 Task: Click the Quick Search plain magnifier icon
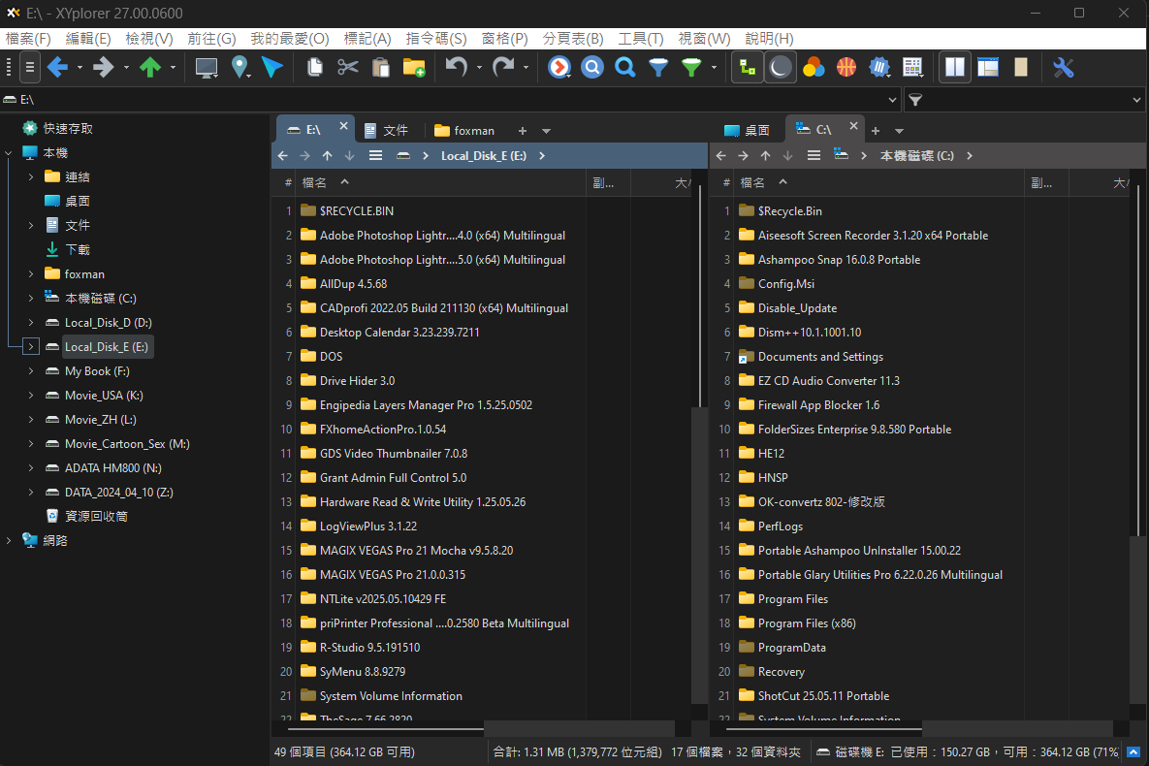click(625, 68)
